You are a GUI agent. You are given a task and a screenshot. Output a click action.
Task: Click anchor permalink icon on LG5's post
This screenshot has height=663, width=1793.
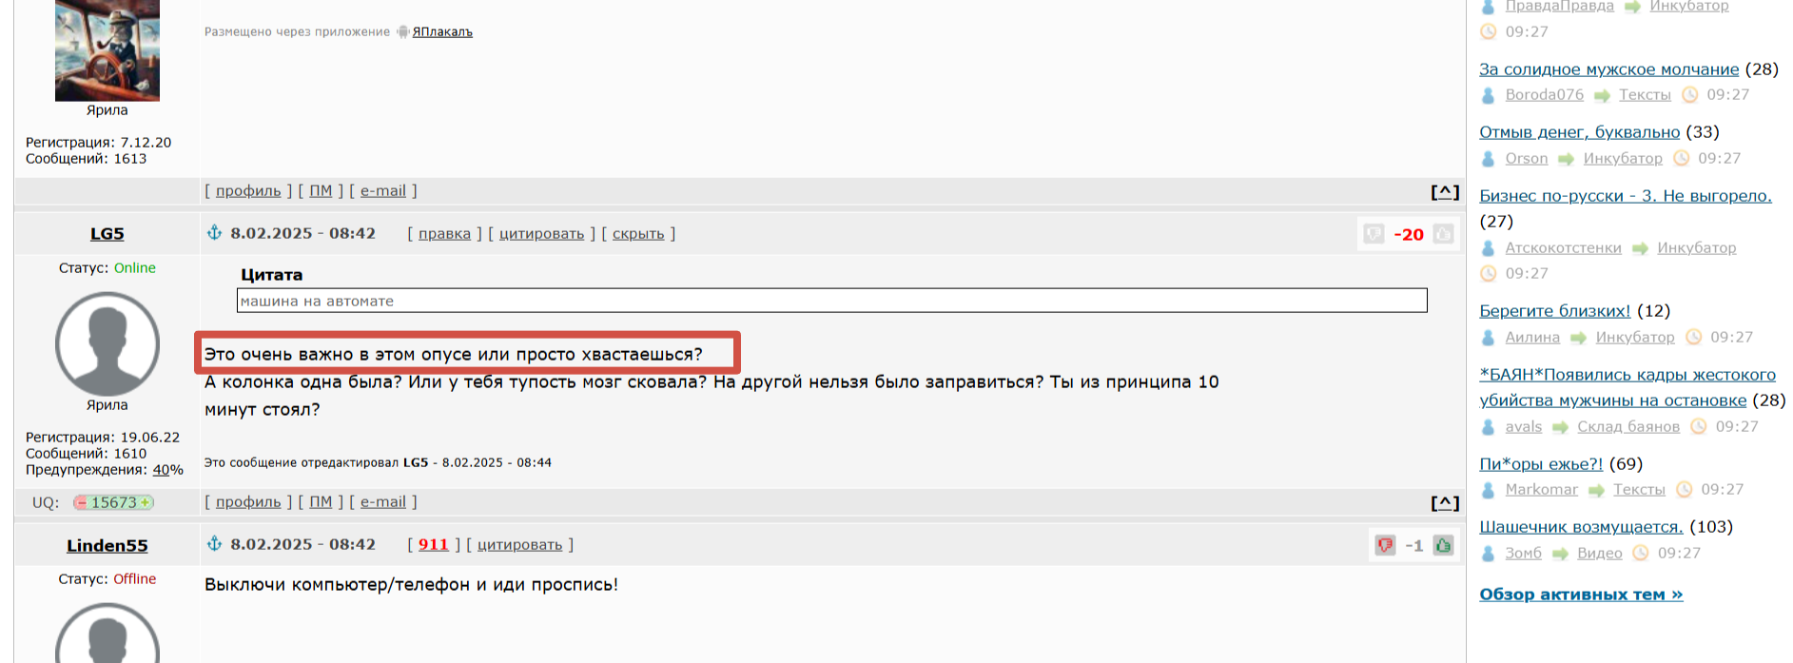[215, 233]
